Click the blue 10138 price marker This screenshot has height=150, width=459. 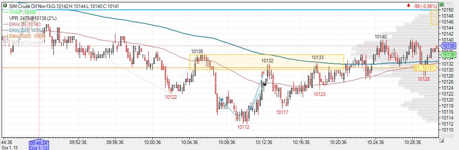pyautogui.click(x=449, y=46)
